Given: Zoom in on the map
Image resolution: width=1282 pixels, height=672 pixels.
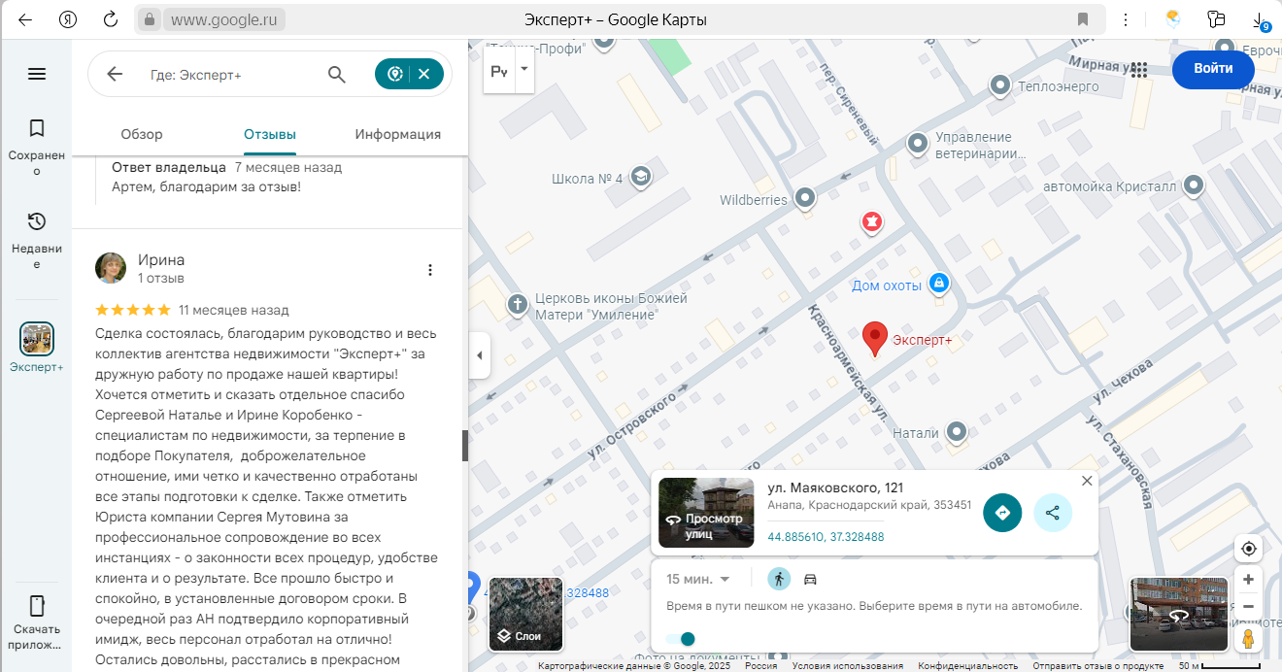Looking at the screenshot, I should (x=1248, y=580).
